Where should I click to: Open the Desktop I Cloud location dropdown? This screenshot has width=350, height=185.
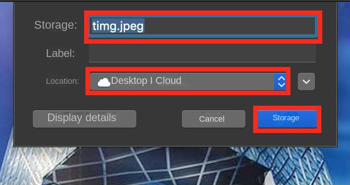click(188, 82)
